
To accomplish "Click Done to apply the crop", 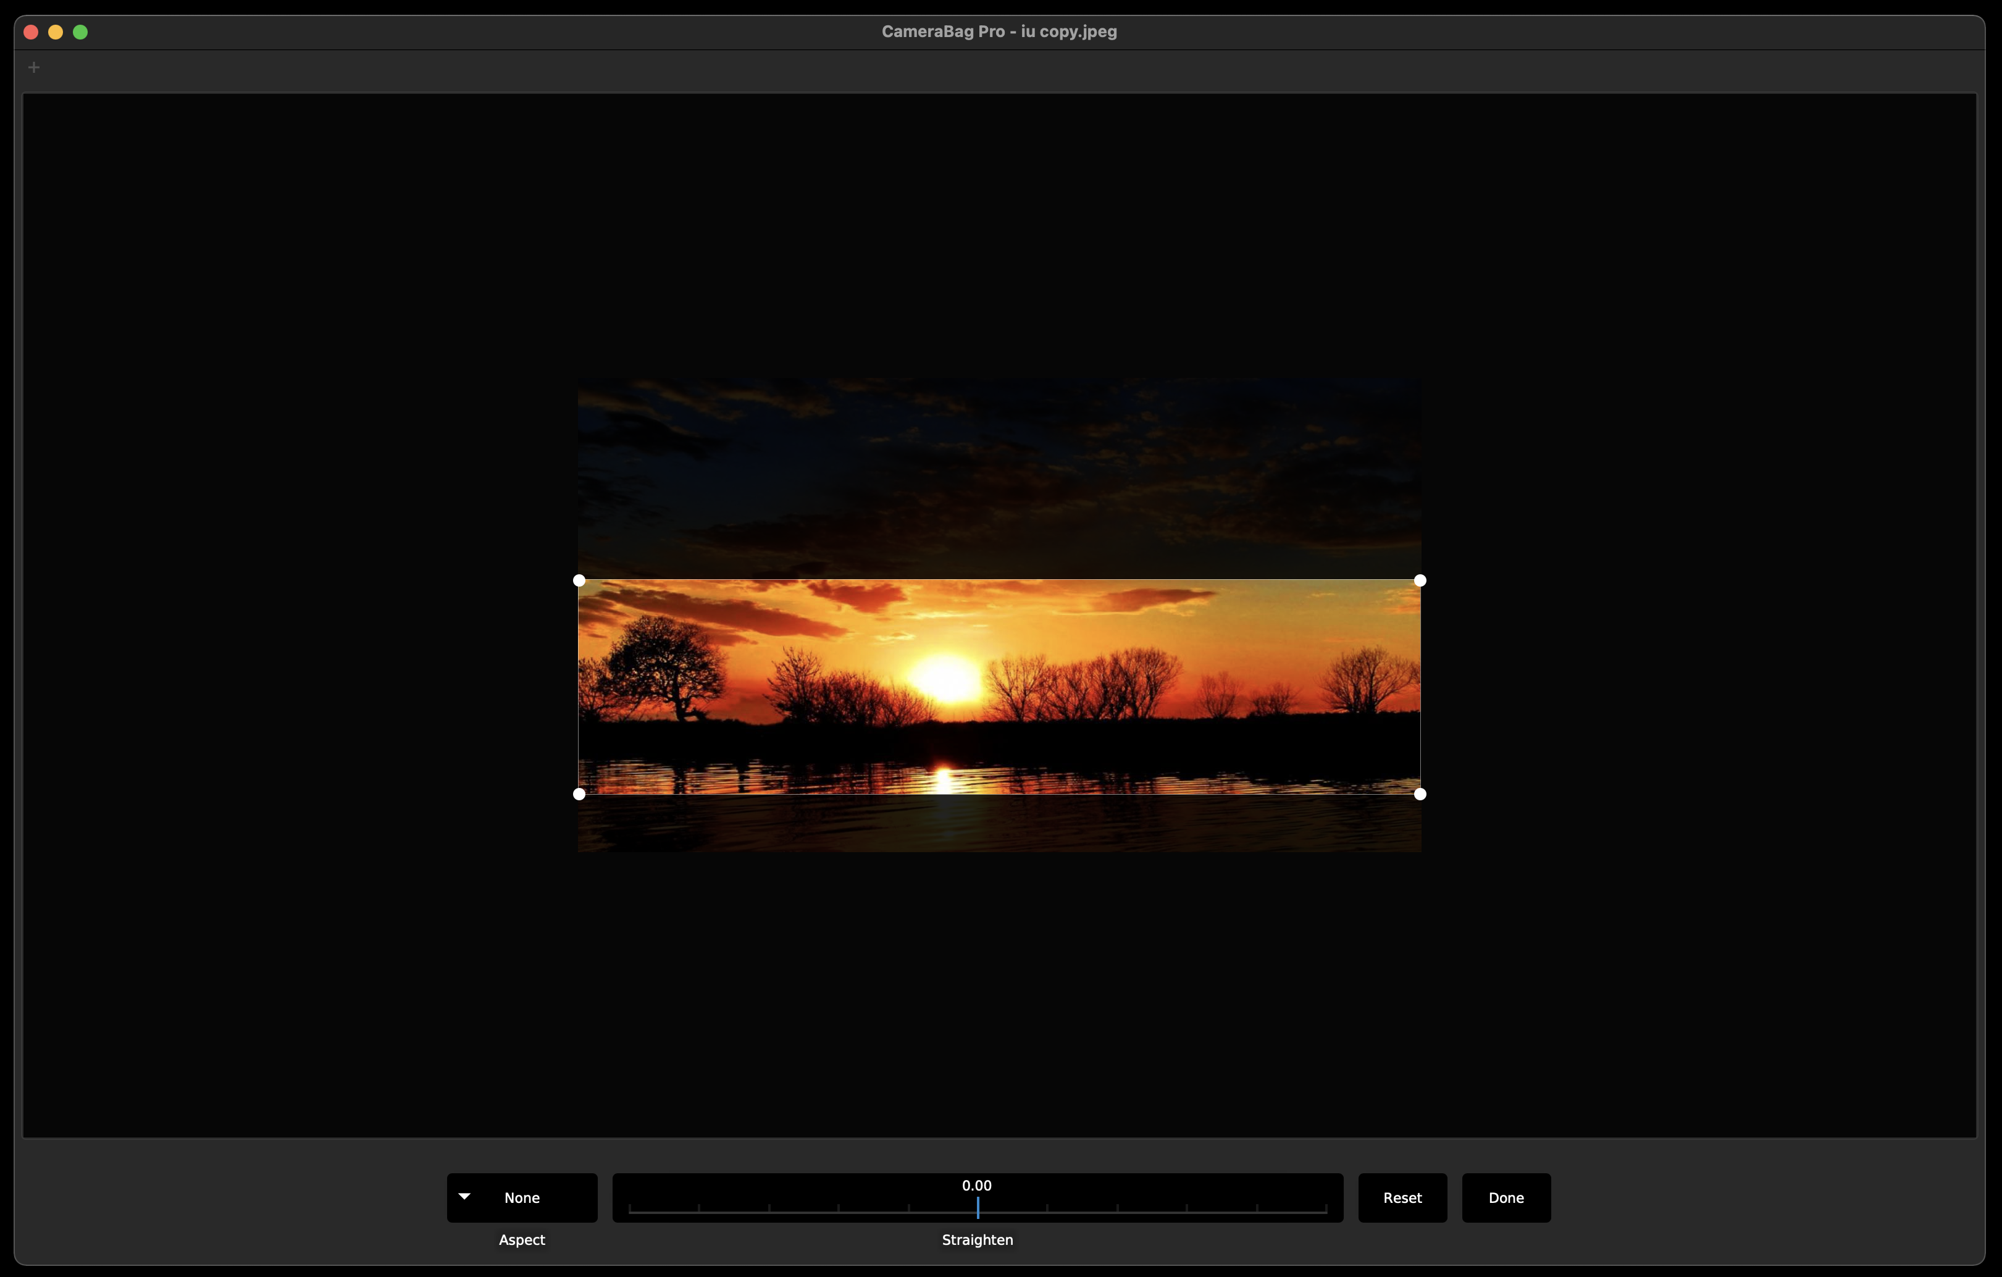I will 1507,1197.
